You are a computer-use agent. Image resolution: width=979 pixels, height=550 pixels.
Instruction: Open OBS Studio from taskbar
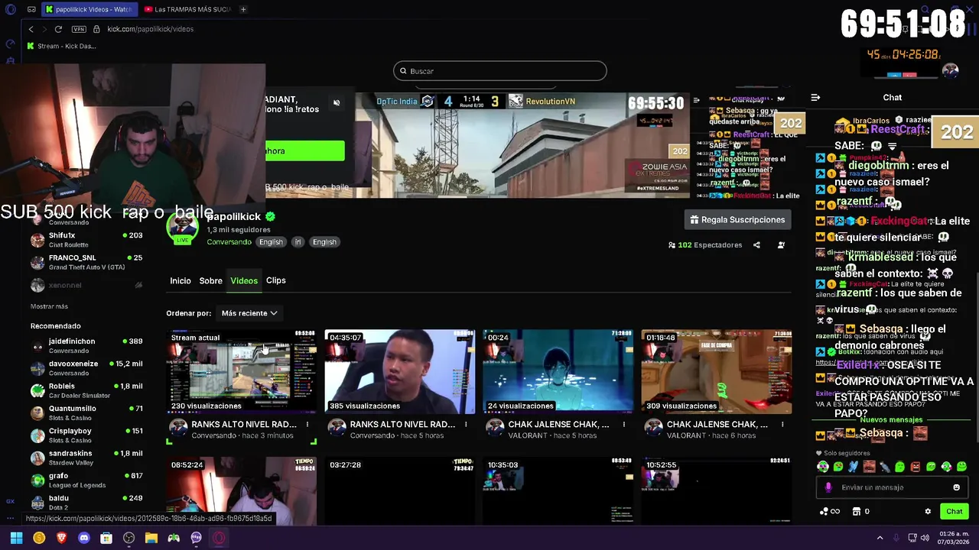point(128,538)
